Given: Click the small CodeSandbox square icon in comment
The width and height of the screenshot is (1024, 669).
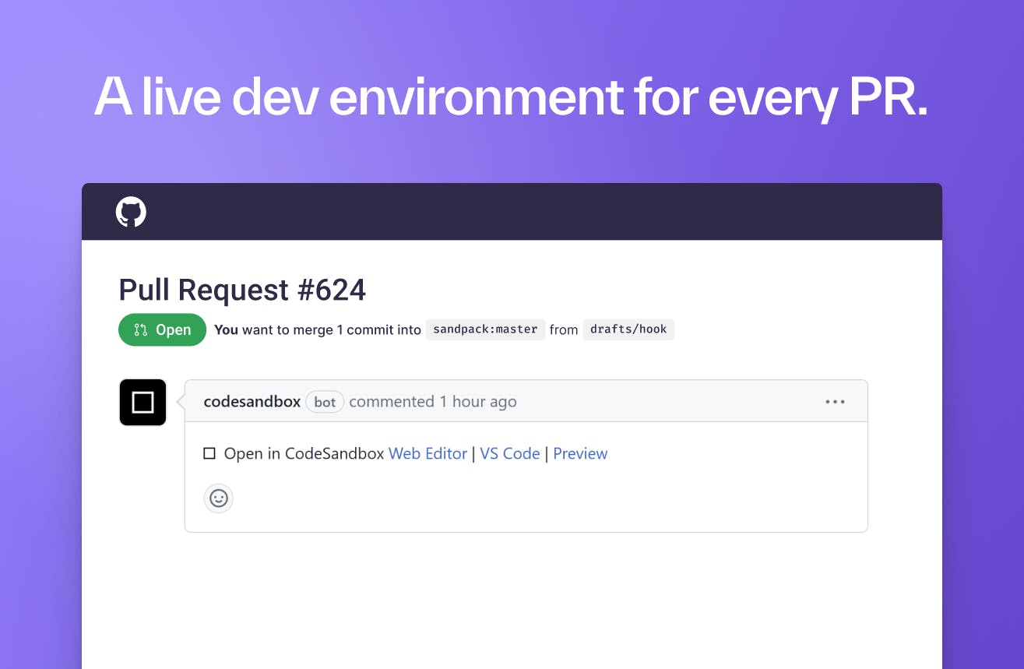Looking at the screenshot, I should pyautogui.click(x=209, y=453).
